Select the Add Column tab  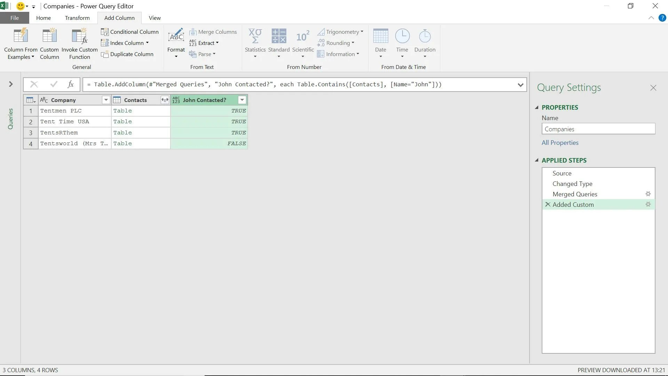119,18
